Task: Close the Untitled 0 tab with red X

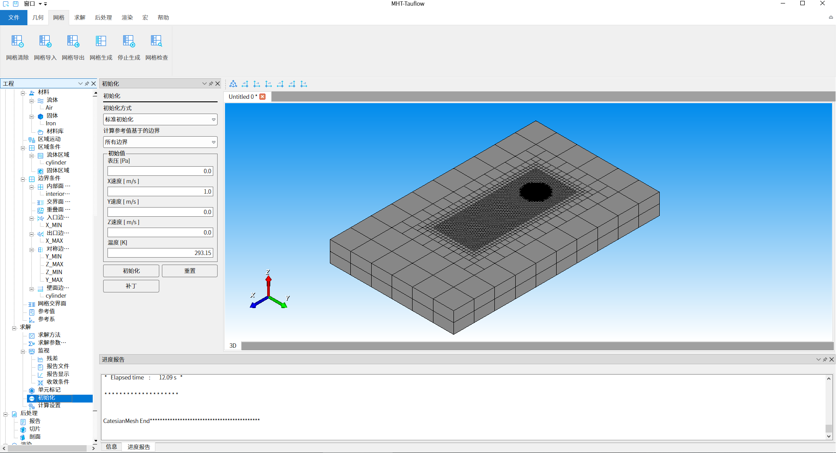Action: pyautogui.click(x=262, y=97)
